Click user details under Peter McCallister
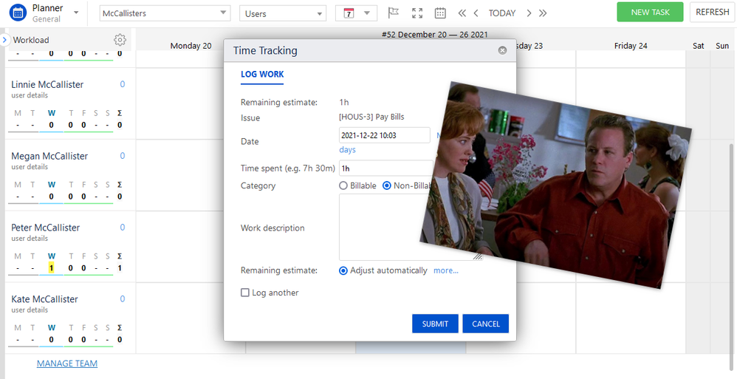This screenshot has height=379, width=737. (30, 239)
